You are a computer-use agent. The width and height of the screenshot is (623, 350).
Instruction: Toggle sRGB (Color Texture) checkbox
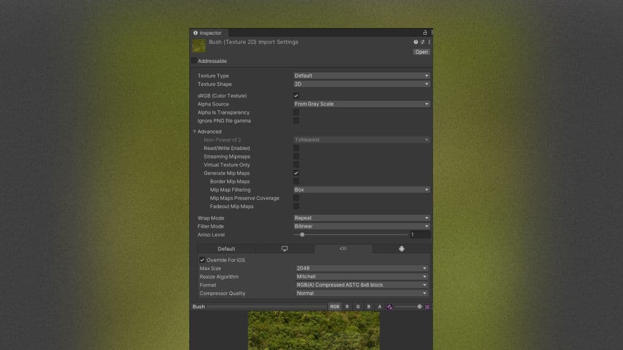296,96
